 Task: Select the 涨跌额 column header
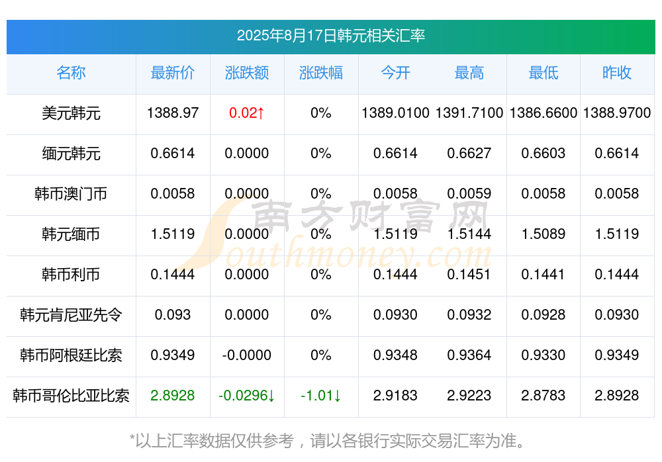click(x=247, y=73)
